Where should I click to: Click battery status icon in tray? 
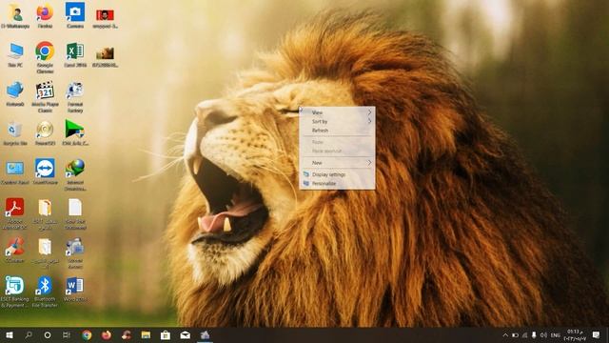(515, 335)
